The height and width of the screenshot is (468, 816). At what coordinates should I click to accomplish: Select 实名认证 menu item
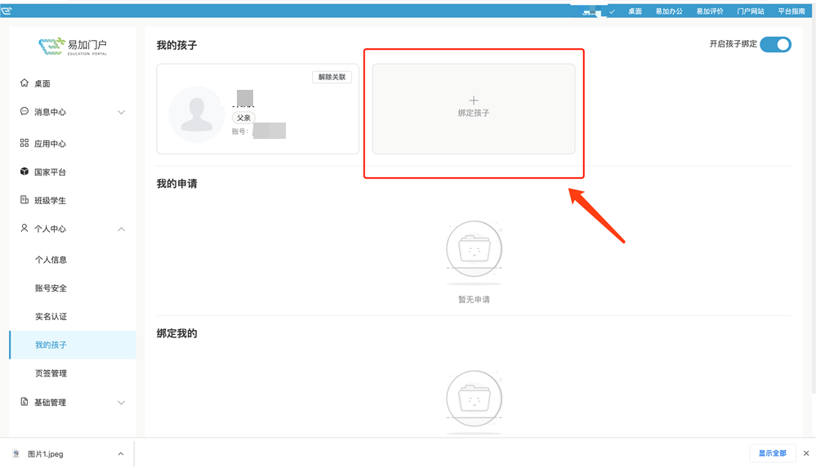(51, 317)
